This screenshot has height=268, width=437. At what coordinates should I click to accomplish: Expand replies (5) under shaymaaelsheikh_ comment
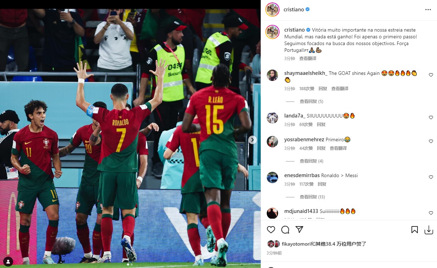[311, 102]
